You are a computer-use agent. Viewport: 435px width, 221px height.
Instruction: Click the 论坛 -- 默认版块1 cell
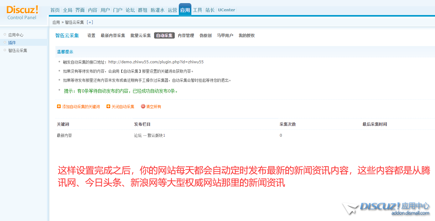click(x=149, y=135)
